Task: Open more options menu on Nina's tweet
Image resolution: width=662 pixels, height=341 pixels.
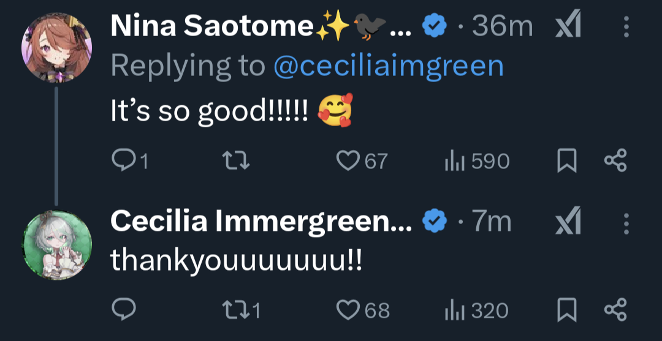Action: coord(626,27)
